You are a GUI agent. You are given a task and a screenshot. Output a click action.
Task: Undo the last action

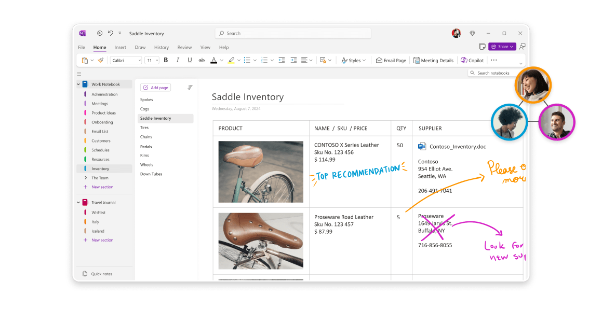111,33
